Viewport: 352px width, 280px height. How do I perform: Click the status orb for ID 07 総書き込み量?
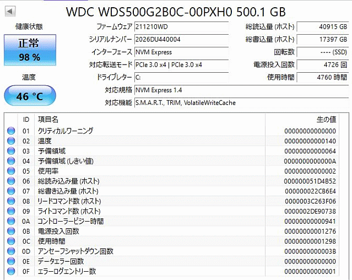tap(11, 191)
